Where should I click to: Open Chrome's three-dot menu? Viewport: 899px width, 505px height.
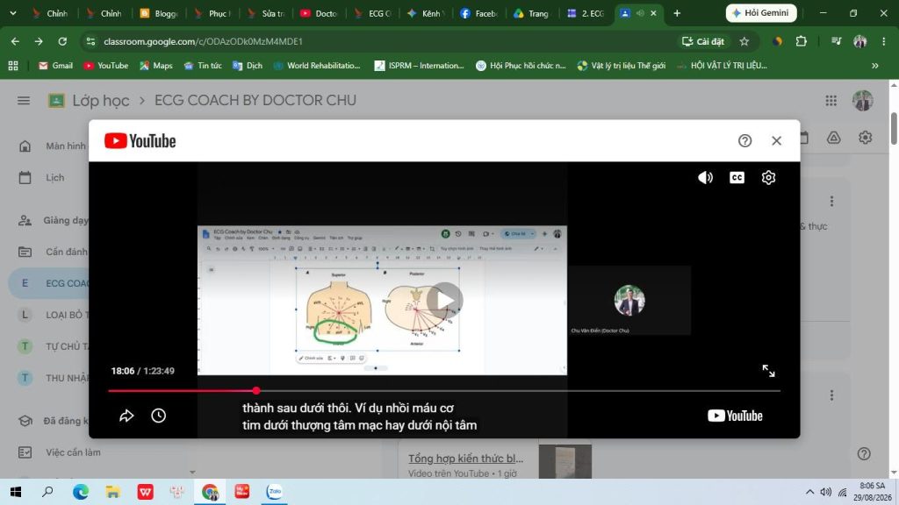(x=883, y=41)
